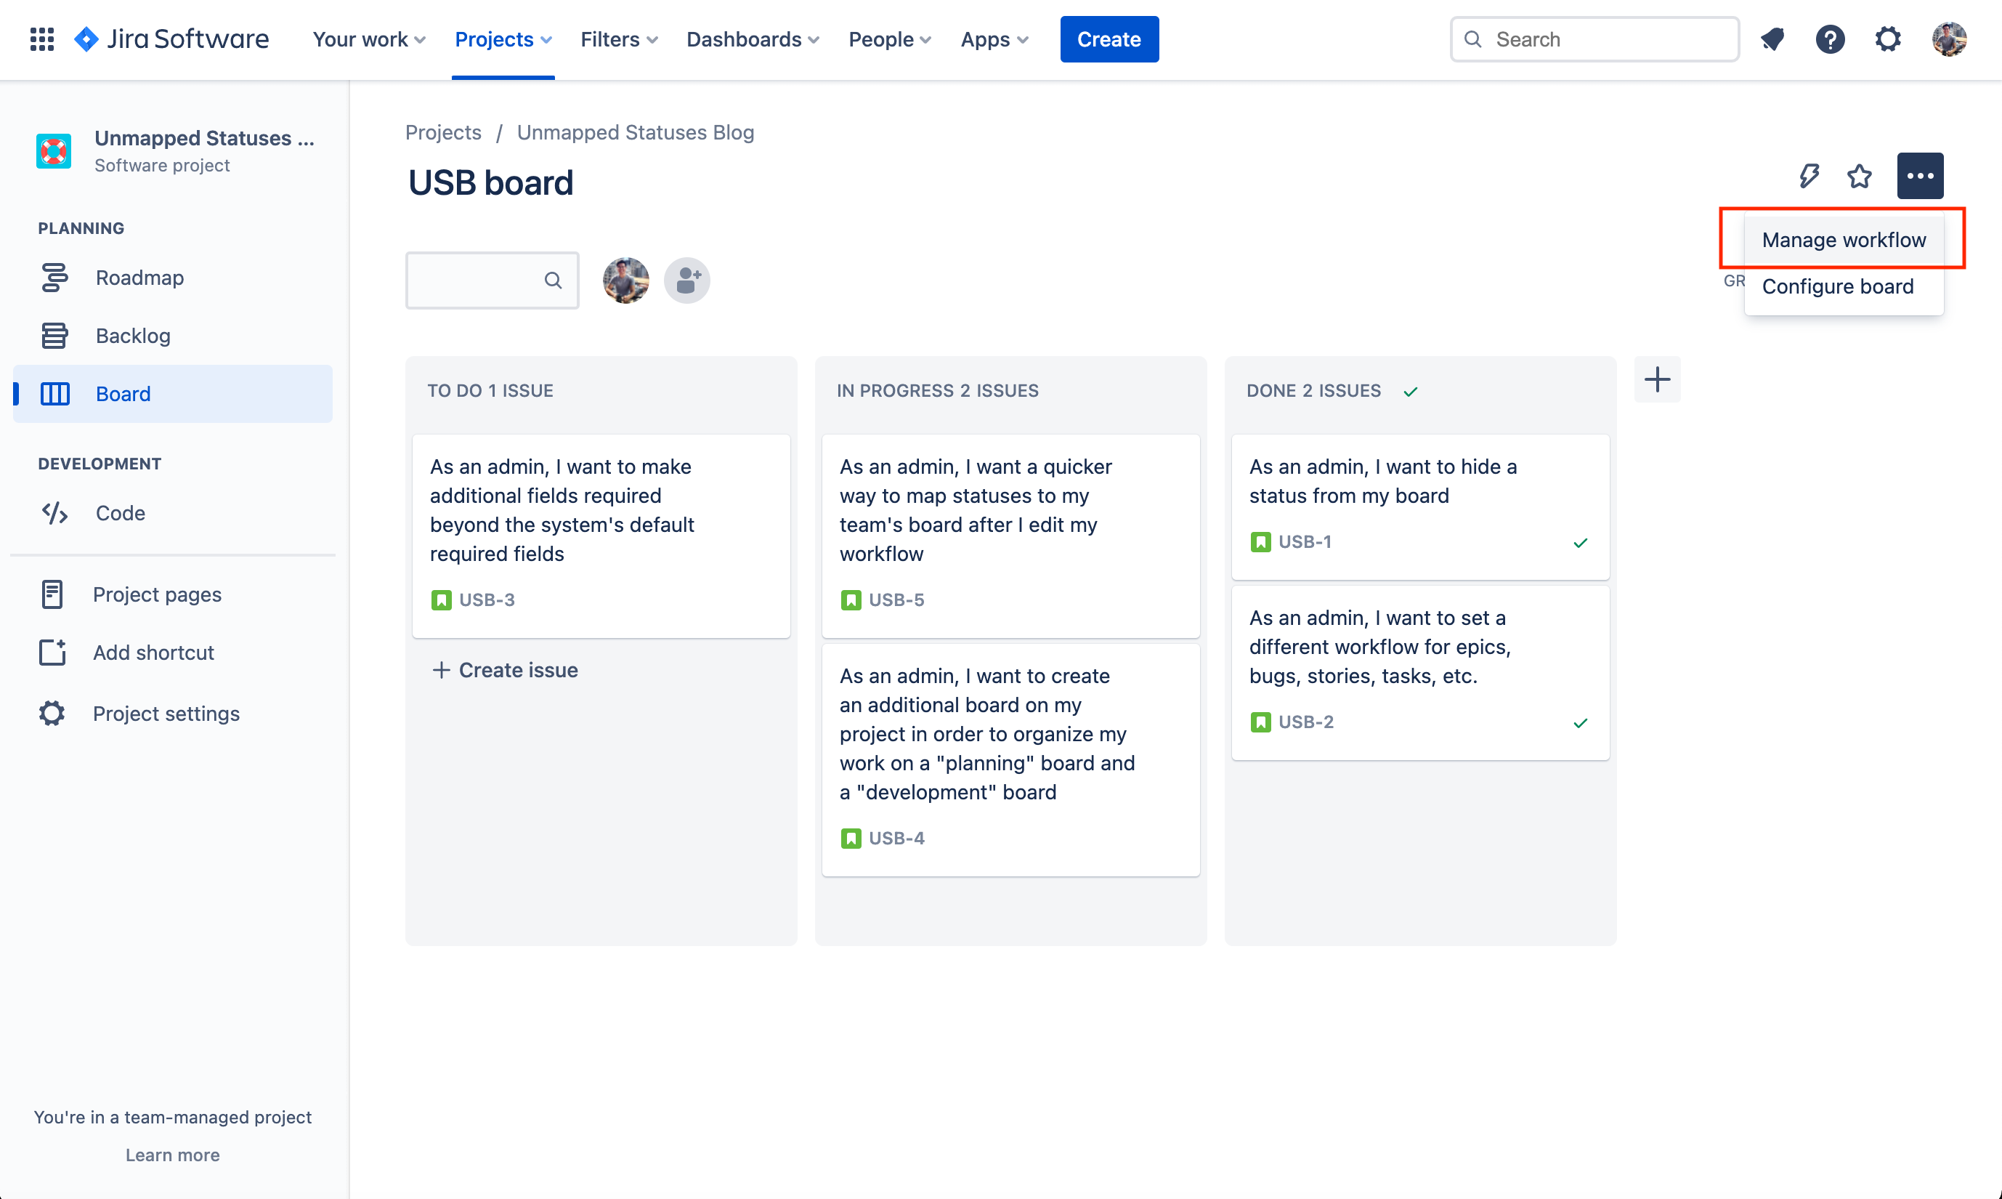Add a new column with plus icon
The width and height of the screenshot is (2002, 1199).
[x=1657, y=379]
